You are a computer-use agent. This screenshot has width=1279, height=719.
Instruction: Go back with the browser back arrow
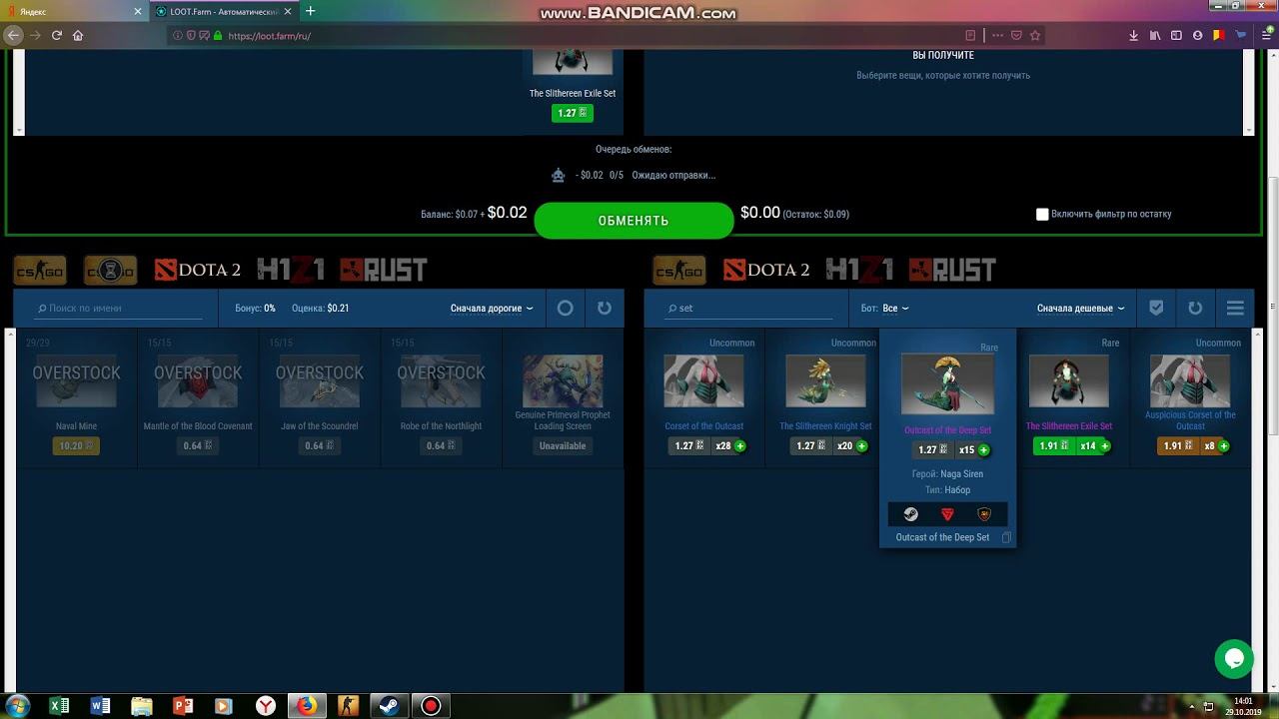[x=13, y=35]
